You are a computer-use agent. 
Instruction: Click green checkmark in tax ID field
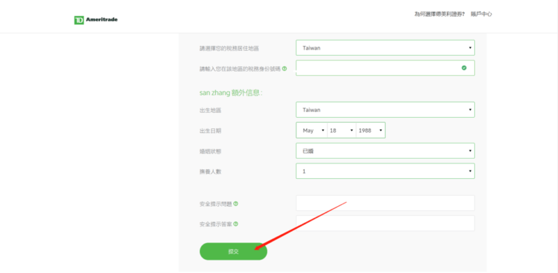[464, 68]
